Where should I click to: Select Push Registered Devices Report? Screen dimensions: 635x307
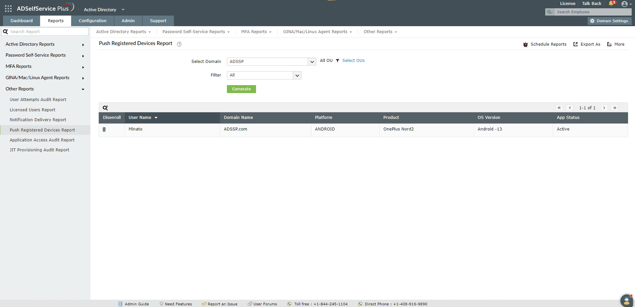pos(42,130)
